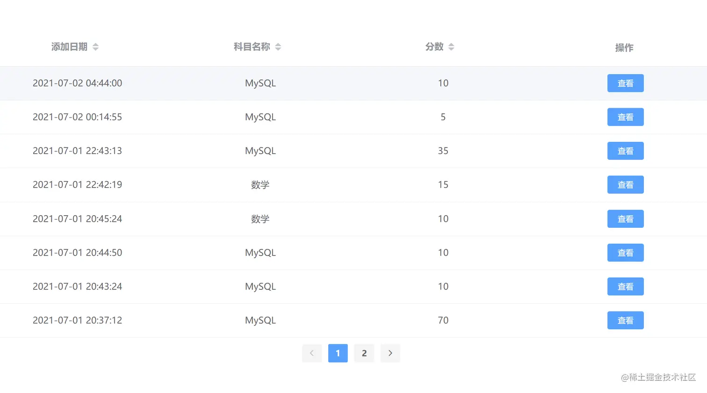Click the 分数 column header label

pyautogui.click(x=434, y=47)
